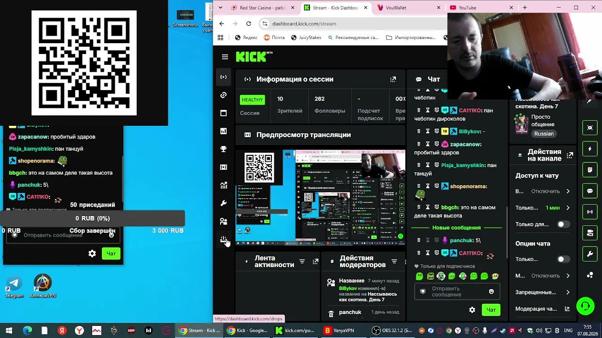Open the Drops icon in Kick's sidebar
Screen dimensions: 602x338
pos(223,239)
